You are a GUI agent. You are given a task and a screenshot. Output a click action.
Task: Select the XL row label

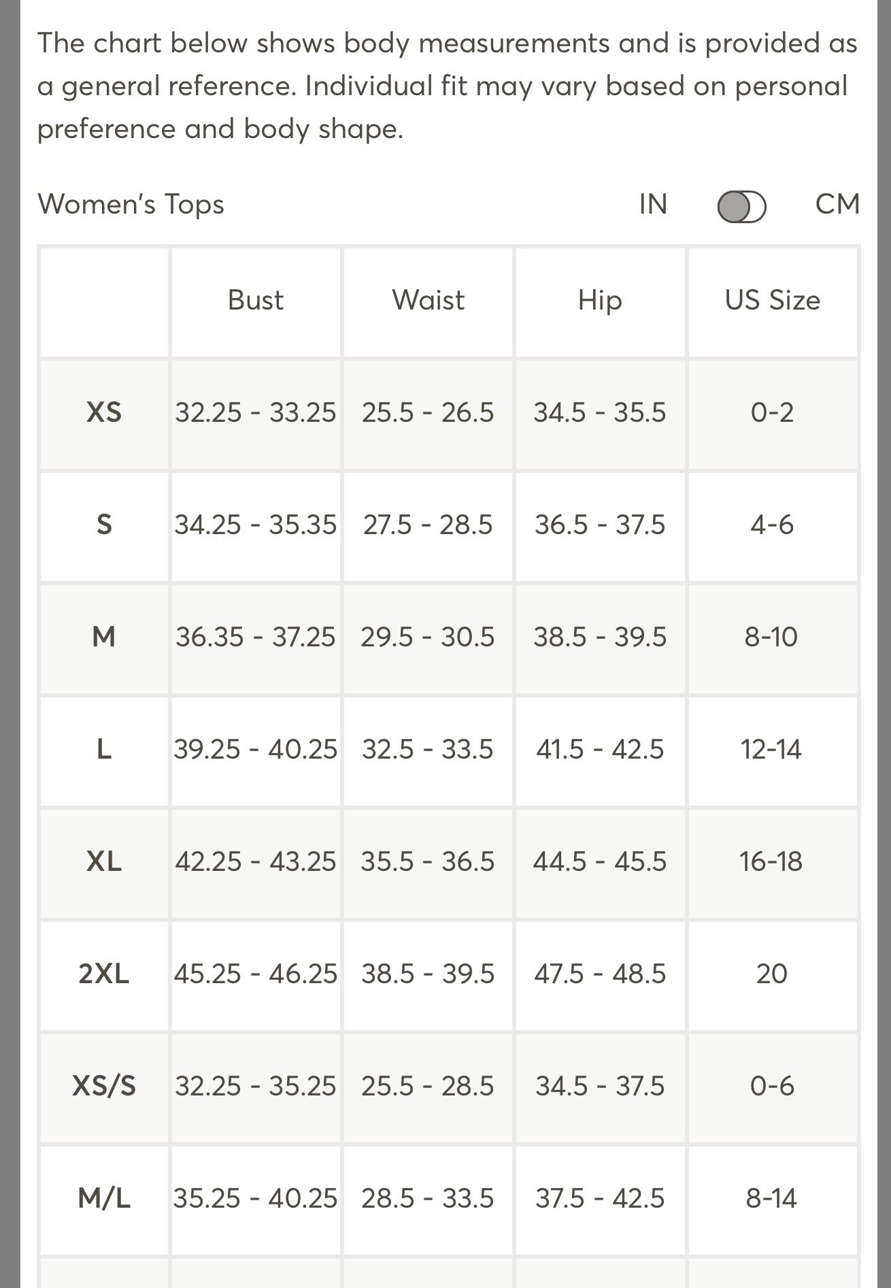104,861
